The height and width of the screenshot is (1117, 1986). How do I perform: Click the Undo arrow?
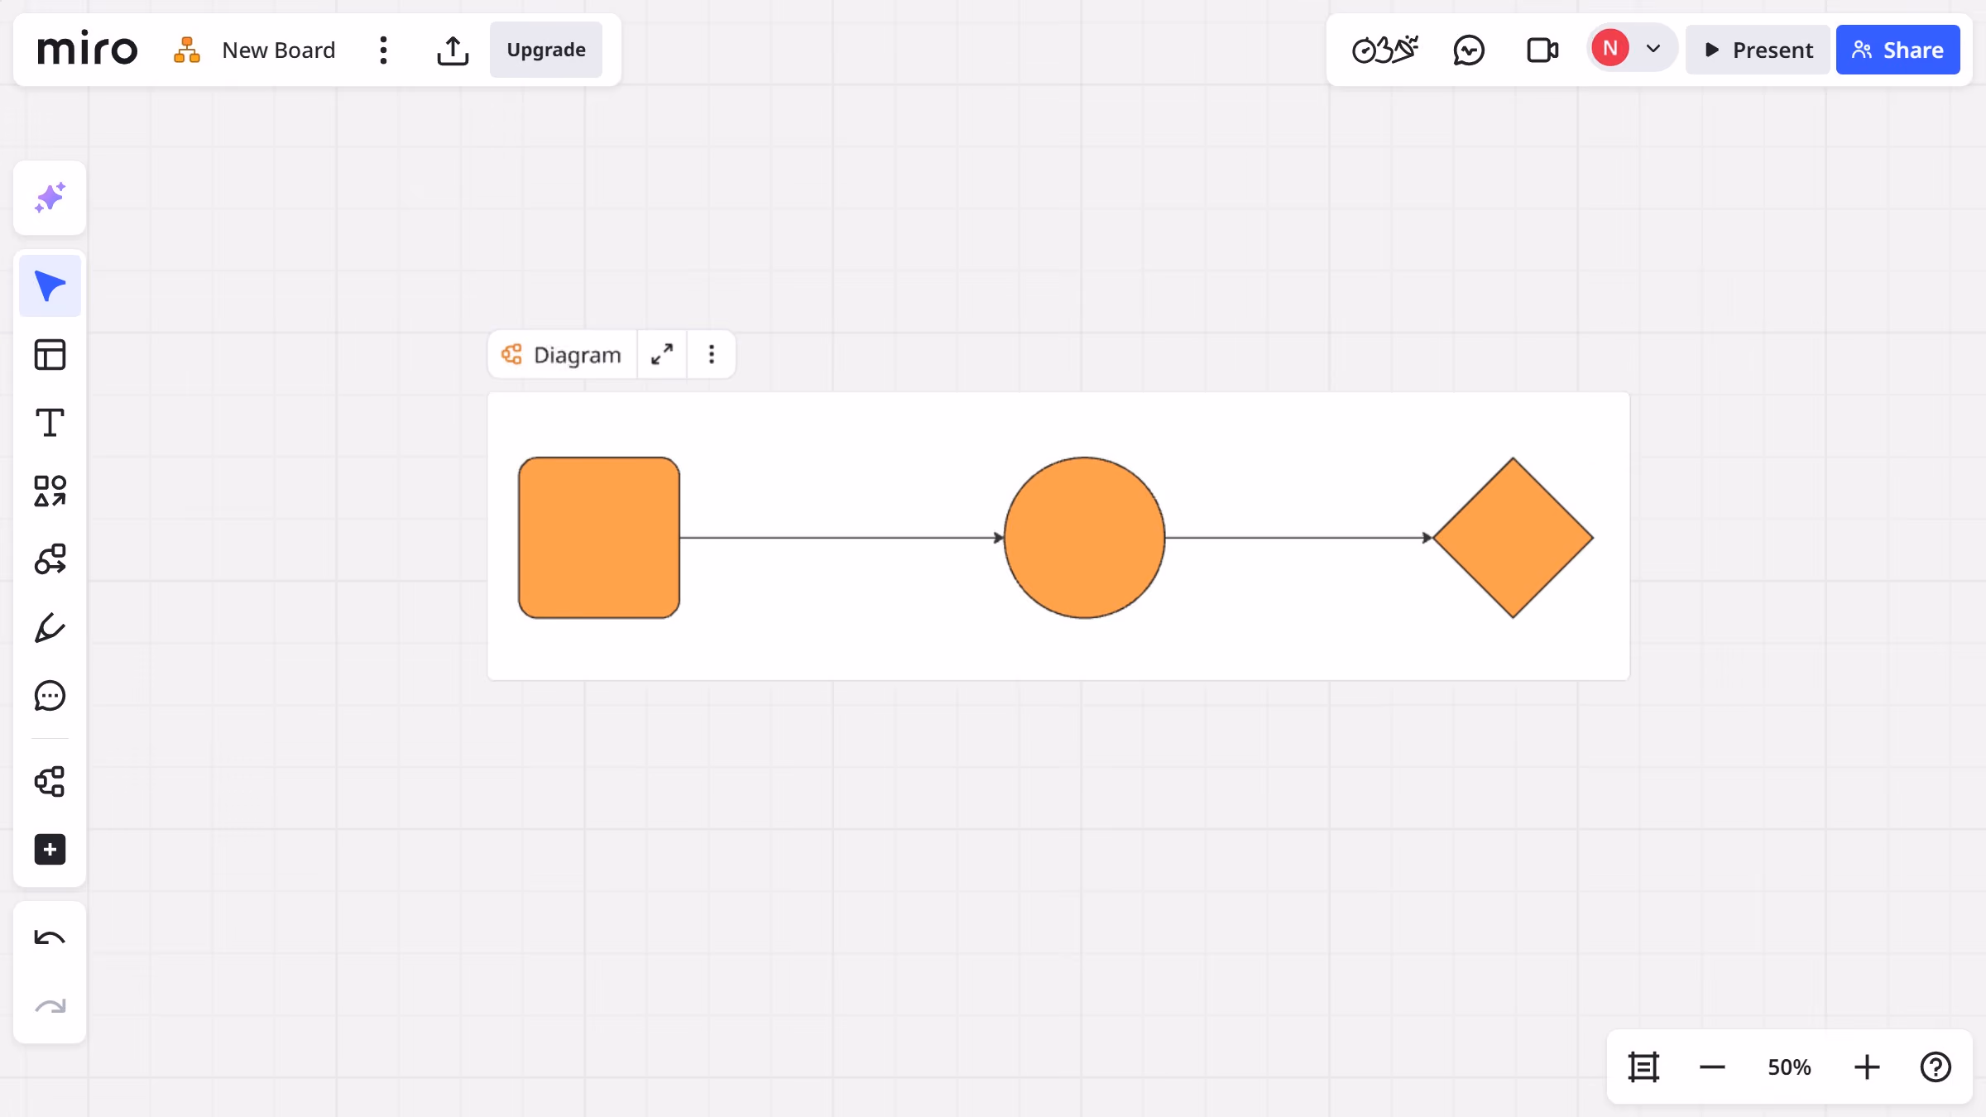(50, 938)
